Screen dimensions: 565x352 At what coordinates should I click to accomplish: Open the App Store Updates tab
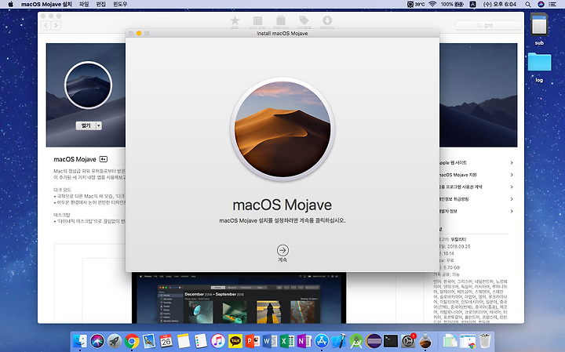[x=326, y=22]
